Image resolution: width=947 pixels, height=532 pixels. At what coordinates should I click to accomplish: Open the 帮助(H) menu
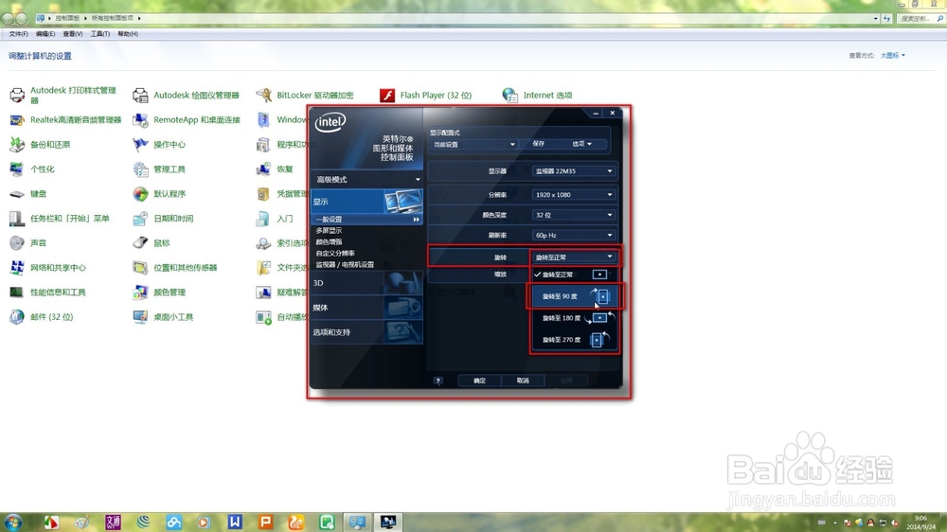tap(128, 34)
